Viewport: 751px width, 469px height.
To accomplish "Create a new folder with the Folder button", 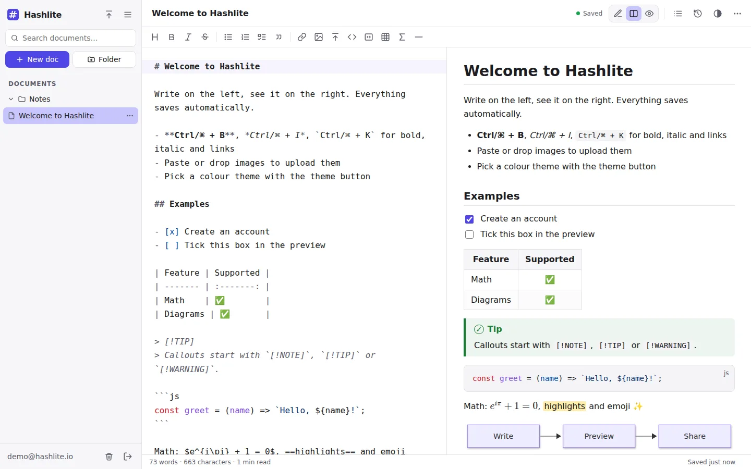I will [104, 59].
